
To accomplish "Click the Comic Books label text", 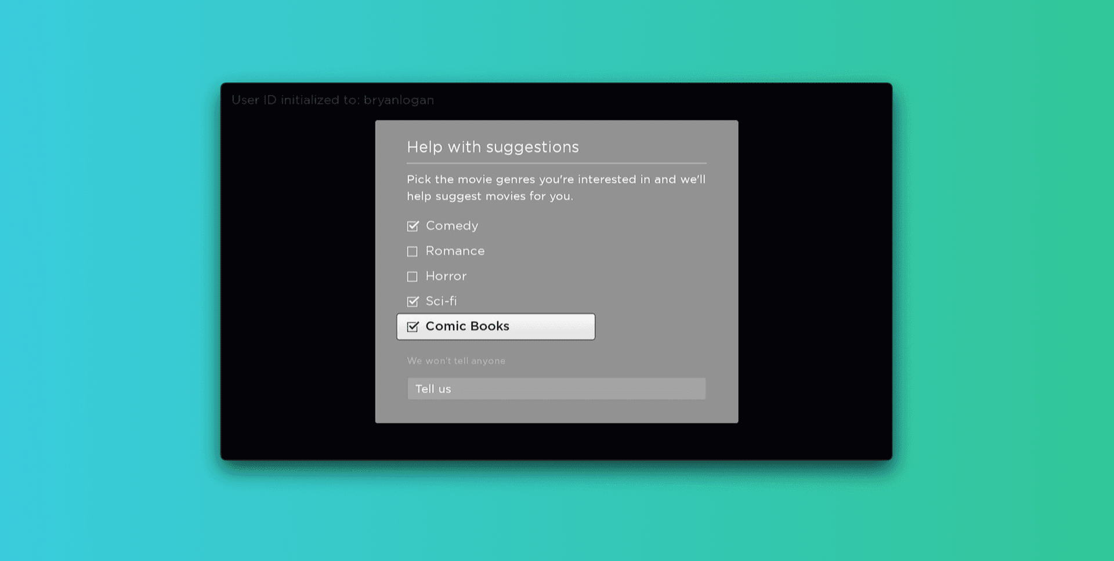I will click(467, 326).
